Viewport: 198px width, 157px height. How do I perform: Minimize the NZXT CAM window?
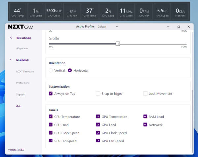pyautogui.click(x=168, y=27)
